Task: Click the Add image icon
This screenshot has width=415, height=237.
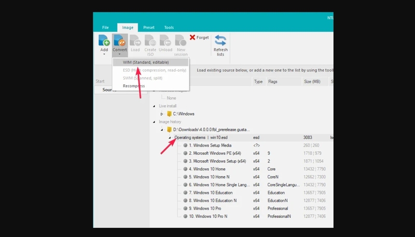Action: point(104,41)
